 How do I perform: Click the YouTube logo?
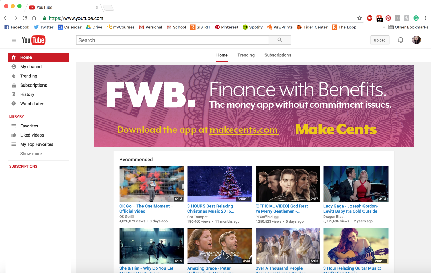coord(34,40)
